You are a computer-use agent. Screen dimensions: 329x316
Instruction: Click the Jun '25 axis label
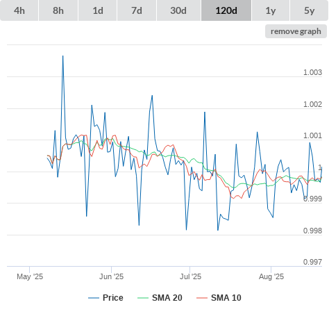[x=111, y=276]
